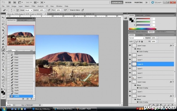
Task: Hide Layer 4 visibility eye
Action: (130, 55)
